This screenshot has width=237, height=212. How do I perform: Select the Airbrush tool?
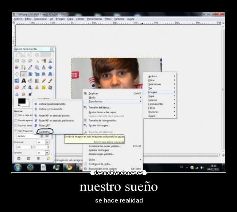23,88
